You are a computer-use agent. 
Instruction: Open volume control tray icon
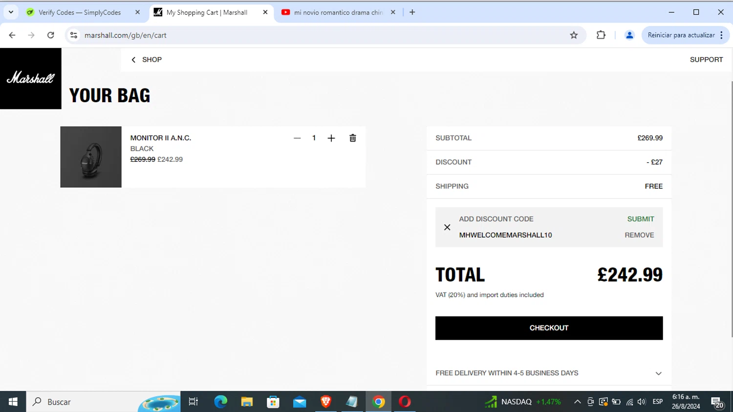pos(642,402)
